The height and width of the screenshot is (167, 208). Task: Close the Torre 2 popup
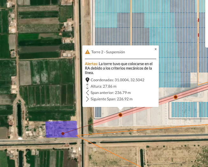coord(156,49)
